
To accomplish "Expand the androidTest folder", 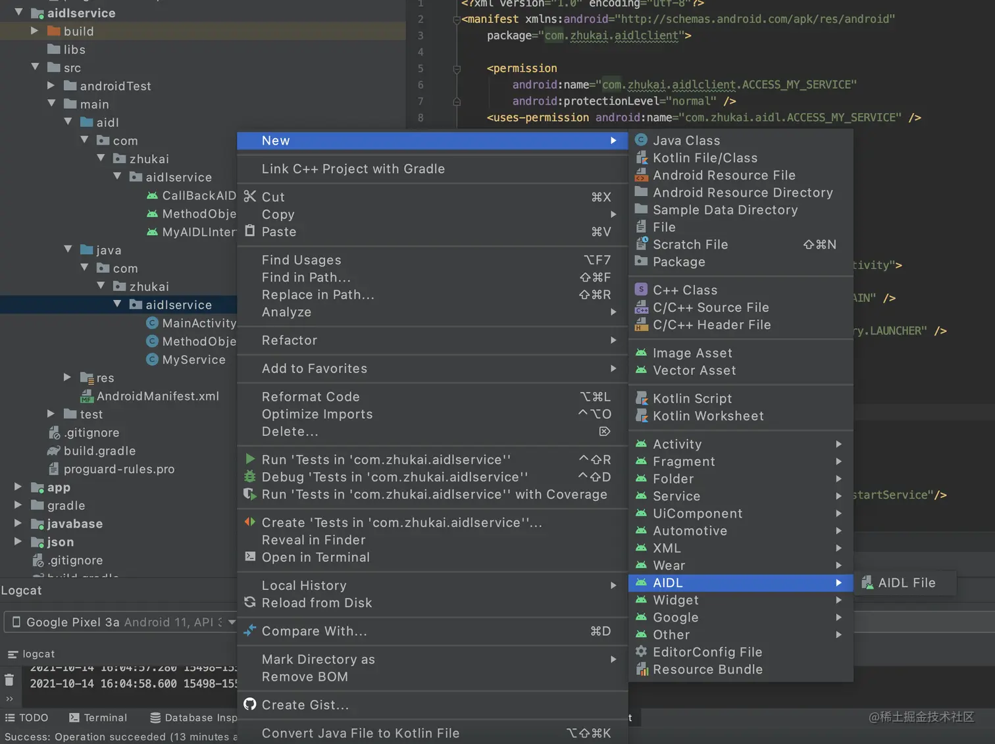I will coord(51,86).
